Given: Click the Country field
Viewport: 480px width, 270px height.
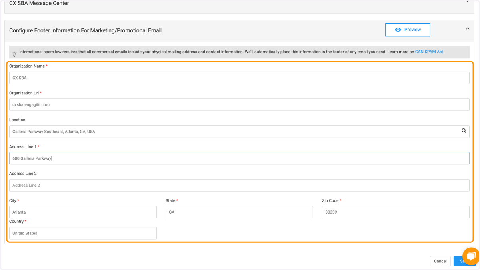Looking at the screenshot, I should 83,233.
